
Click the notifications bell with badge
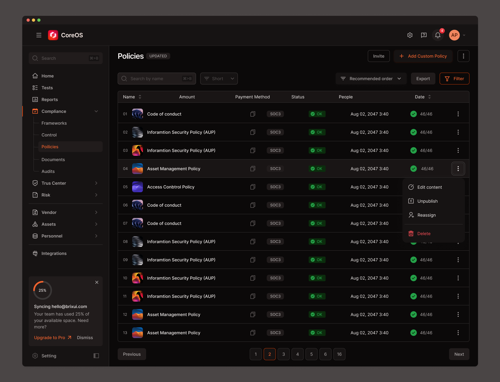coord(438,35)
